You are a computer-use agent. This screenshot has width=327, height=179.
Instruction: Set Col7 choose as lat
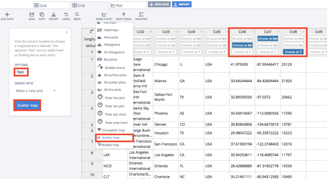268,45
